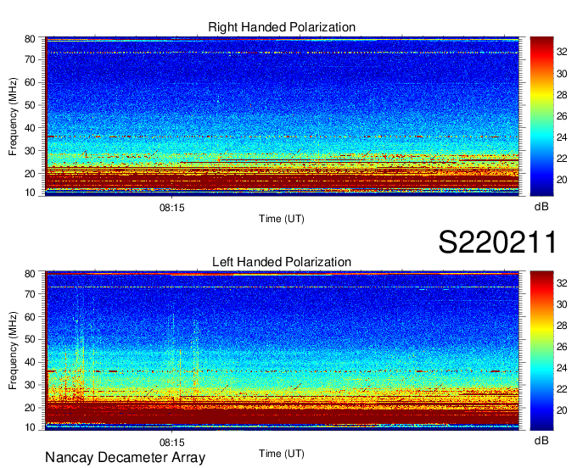The height and width of the screenshot is (468, 577).
Task: Select the S220211 date label
Action: [497, 242]
